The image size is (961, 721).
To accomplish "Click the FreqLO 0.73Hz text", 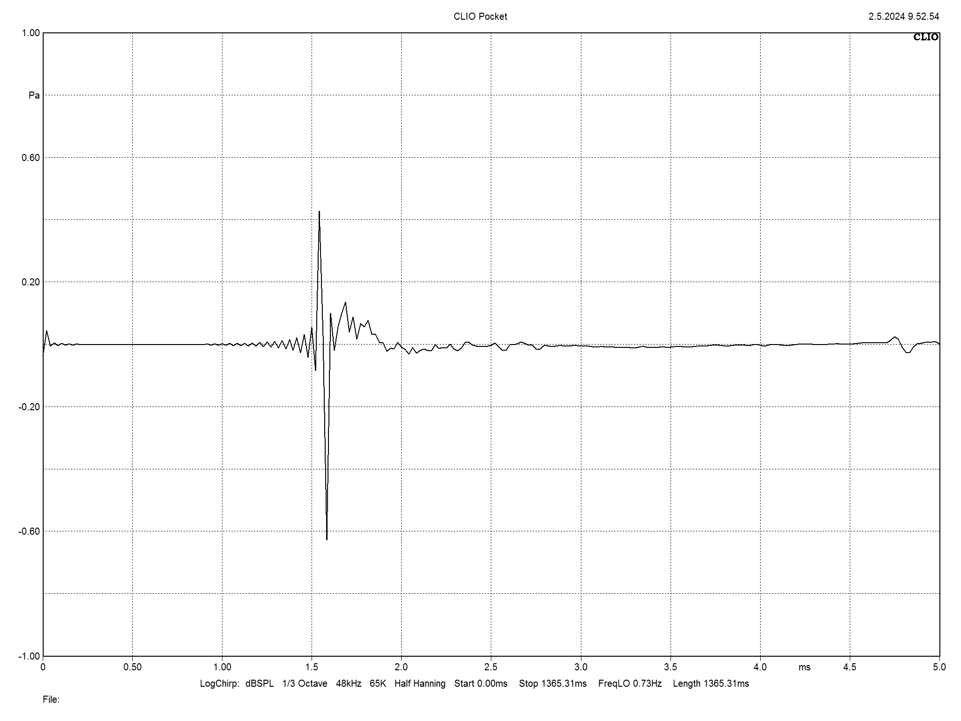I will tap(630, 683).
